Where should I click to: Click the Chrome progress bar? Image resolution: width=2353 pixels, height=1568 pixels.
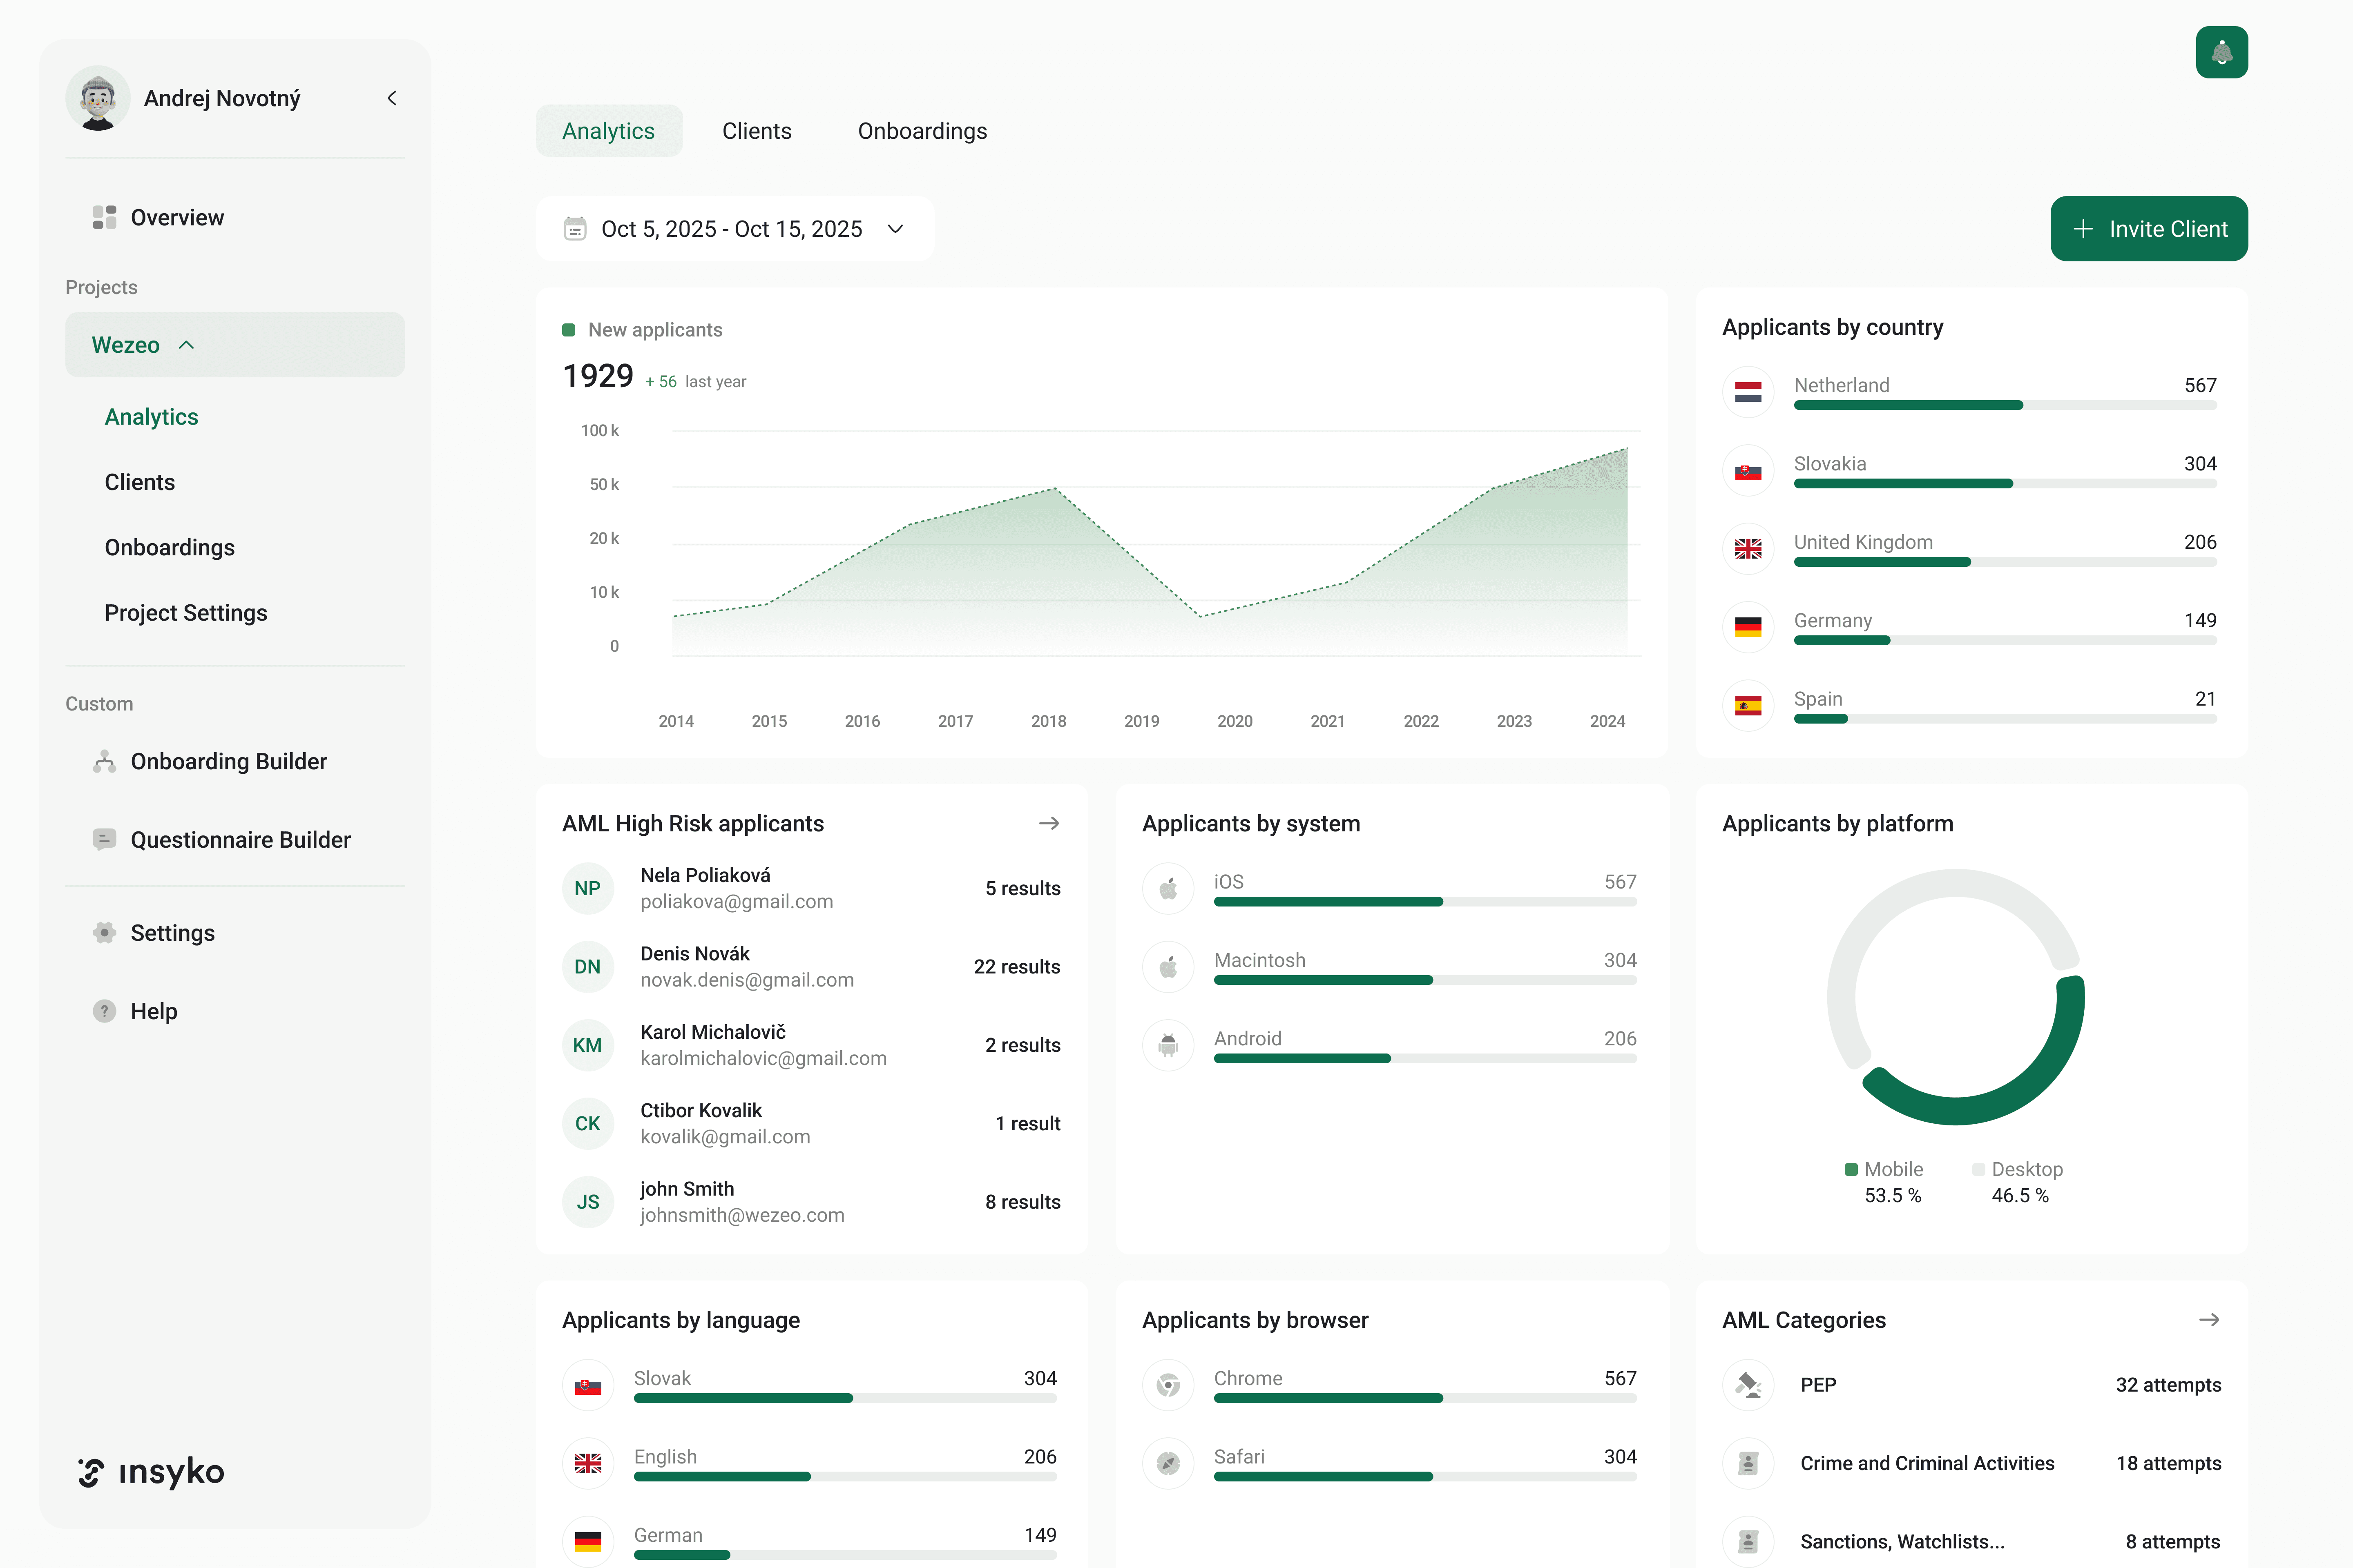1426,1398
